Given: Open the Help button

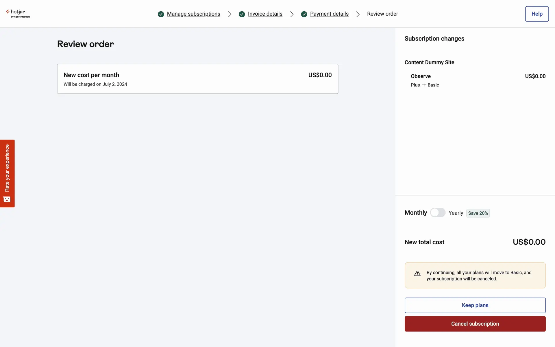Looking at the screenshot, I should pos(537,14).
